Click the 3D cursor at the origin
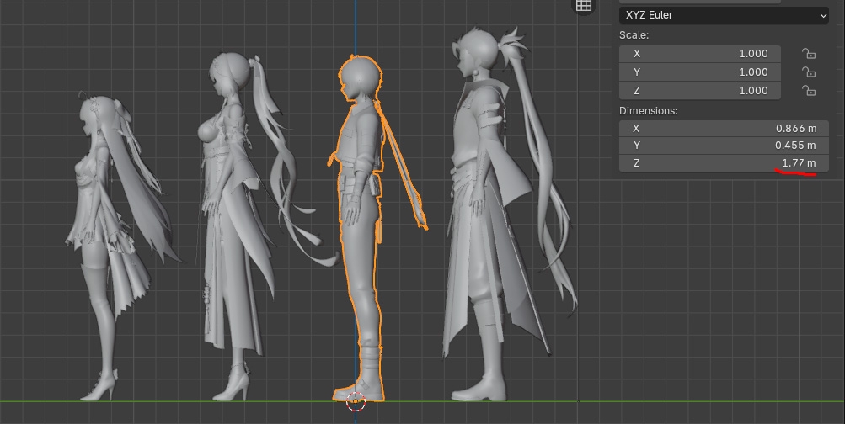845x424 pixels. click(356, 402)
